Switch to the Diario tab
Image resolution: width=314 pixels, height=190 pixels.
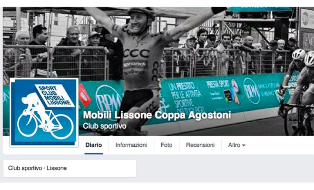(x=93, y=145)
